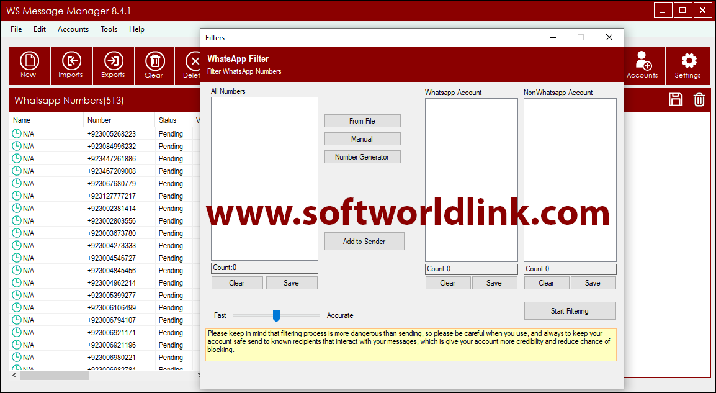The width and height of the screenshot is (716, 393).
Task: Close the Filters dialog window
Action: [609, 37]
